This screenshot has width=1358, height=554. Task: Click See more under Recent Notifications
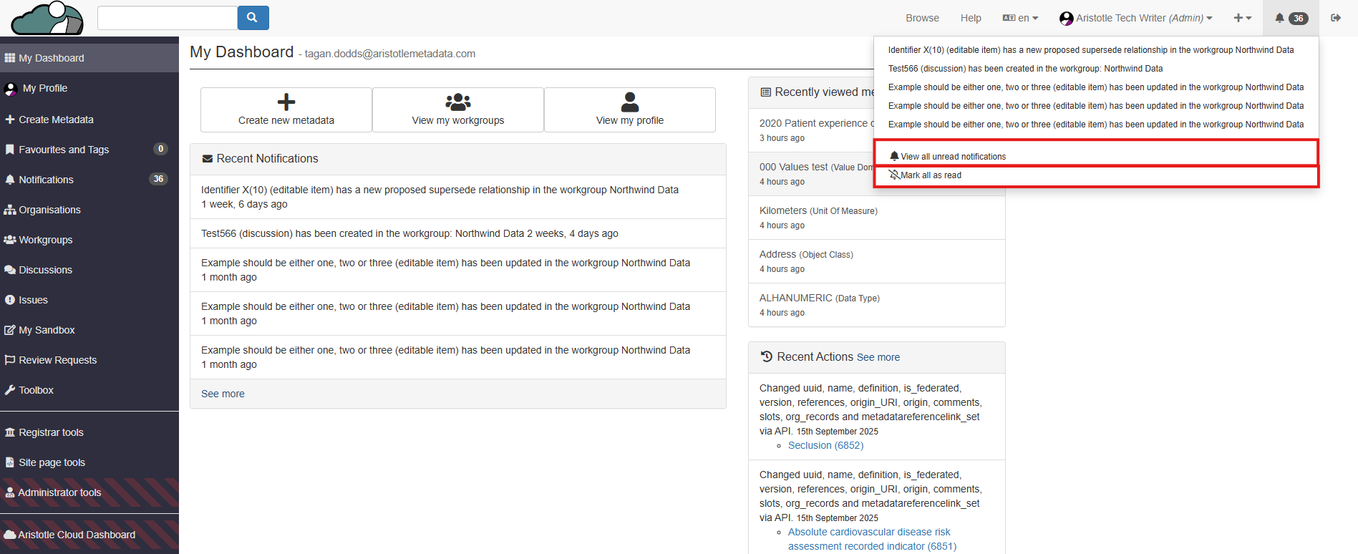pyautogui.click(x=223, y=394)
